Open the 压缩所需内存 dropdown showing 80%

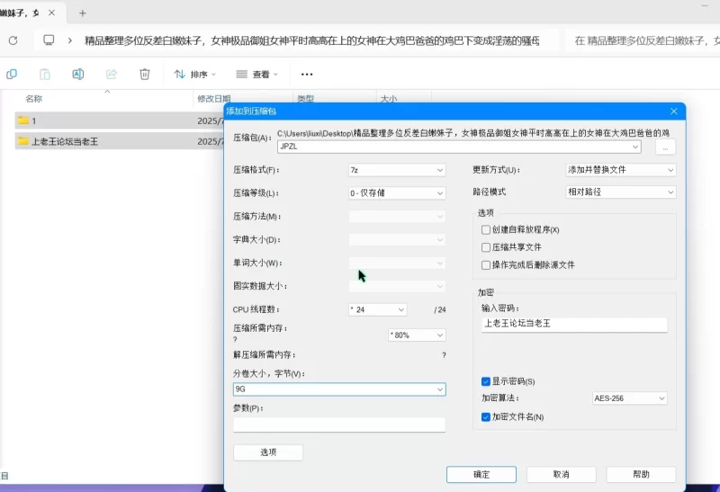[417, 335]
